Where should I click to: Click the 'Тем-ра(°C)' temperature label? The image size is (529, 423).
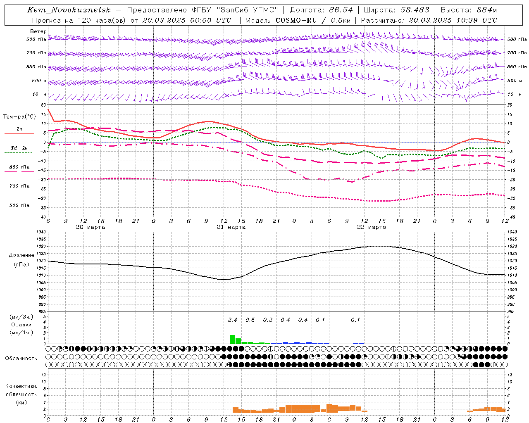(19, 117)
